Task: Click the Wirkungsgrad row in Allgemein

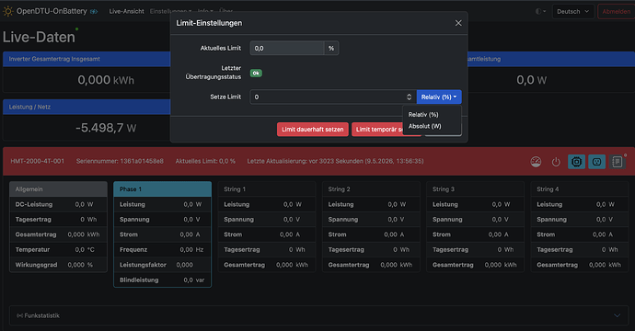Action: (58, 265)
